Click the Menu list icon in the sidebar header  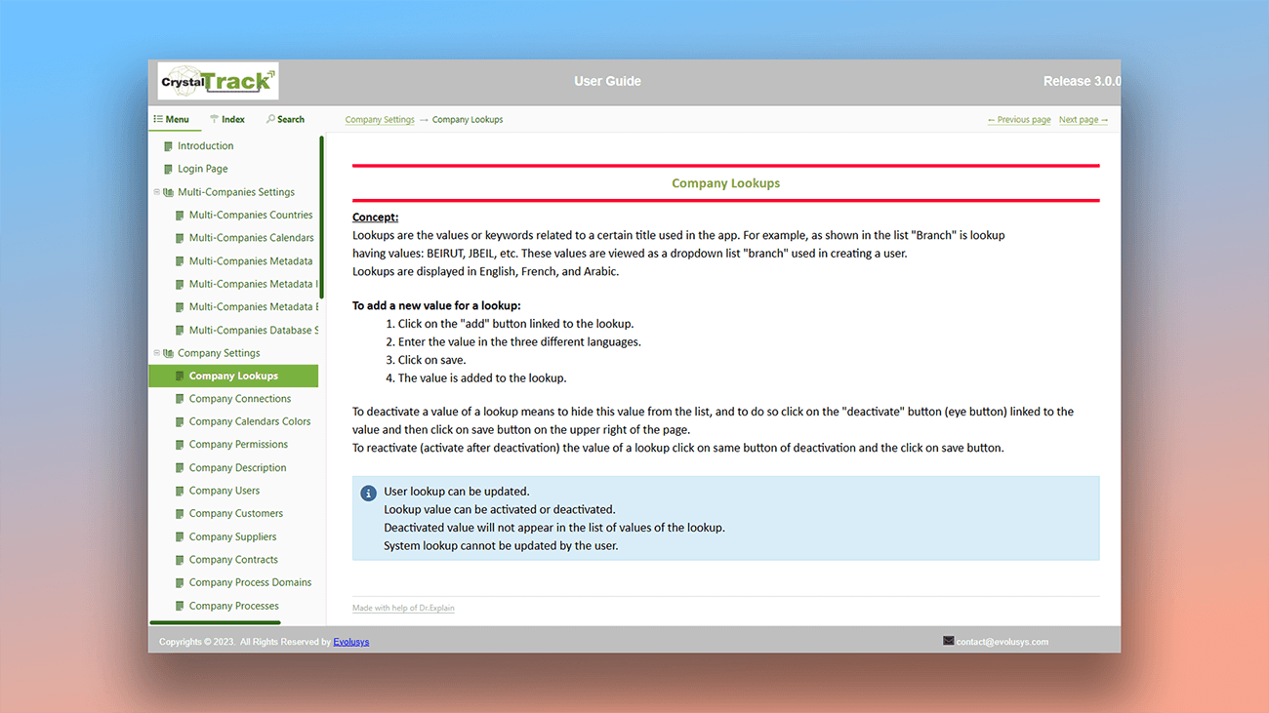pyautogui.click(x=160, y=118)
